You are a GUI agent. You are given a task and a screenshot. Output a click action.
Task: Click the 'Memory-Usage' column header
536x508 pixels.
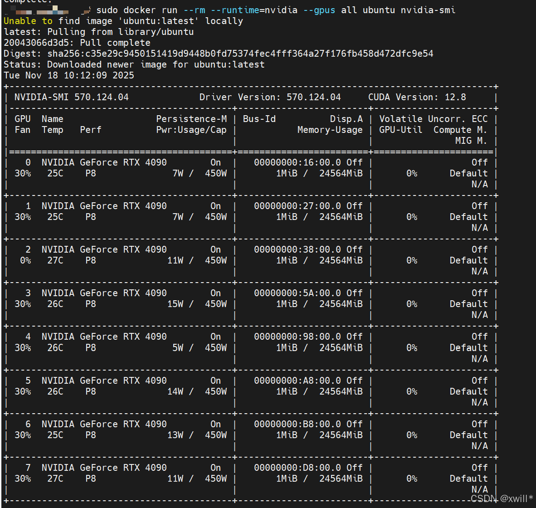pos(330,130)
